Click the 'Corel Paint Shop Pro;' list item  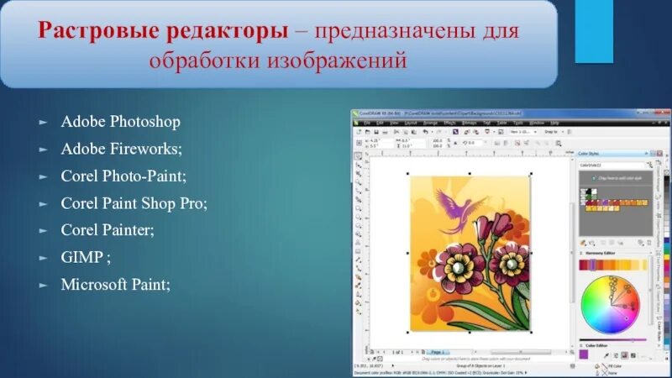[134, 203]
